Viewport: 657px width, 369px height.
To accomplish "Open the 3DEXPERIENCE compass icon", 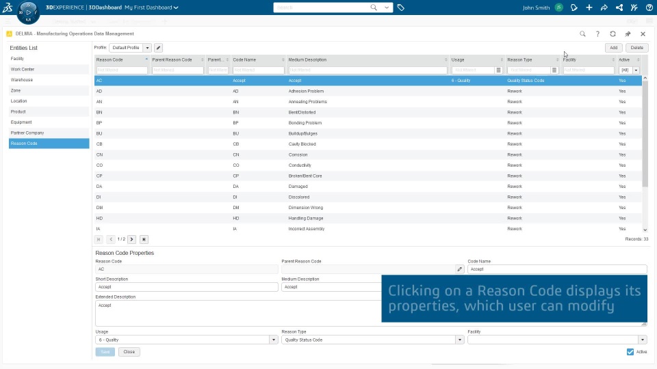I will (x=28, y=12).
